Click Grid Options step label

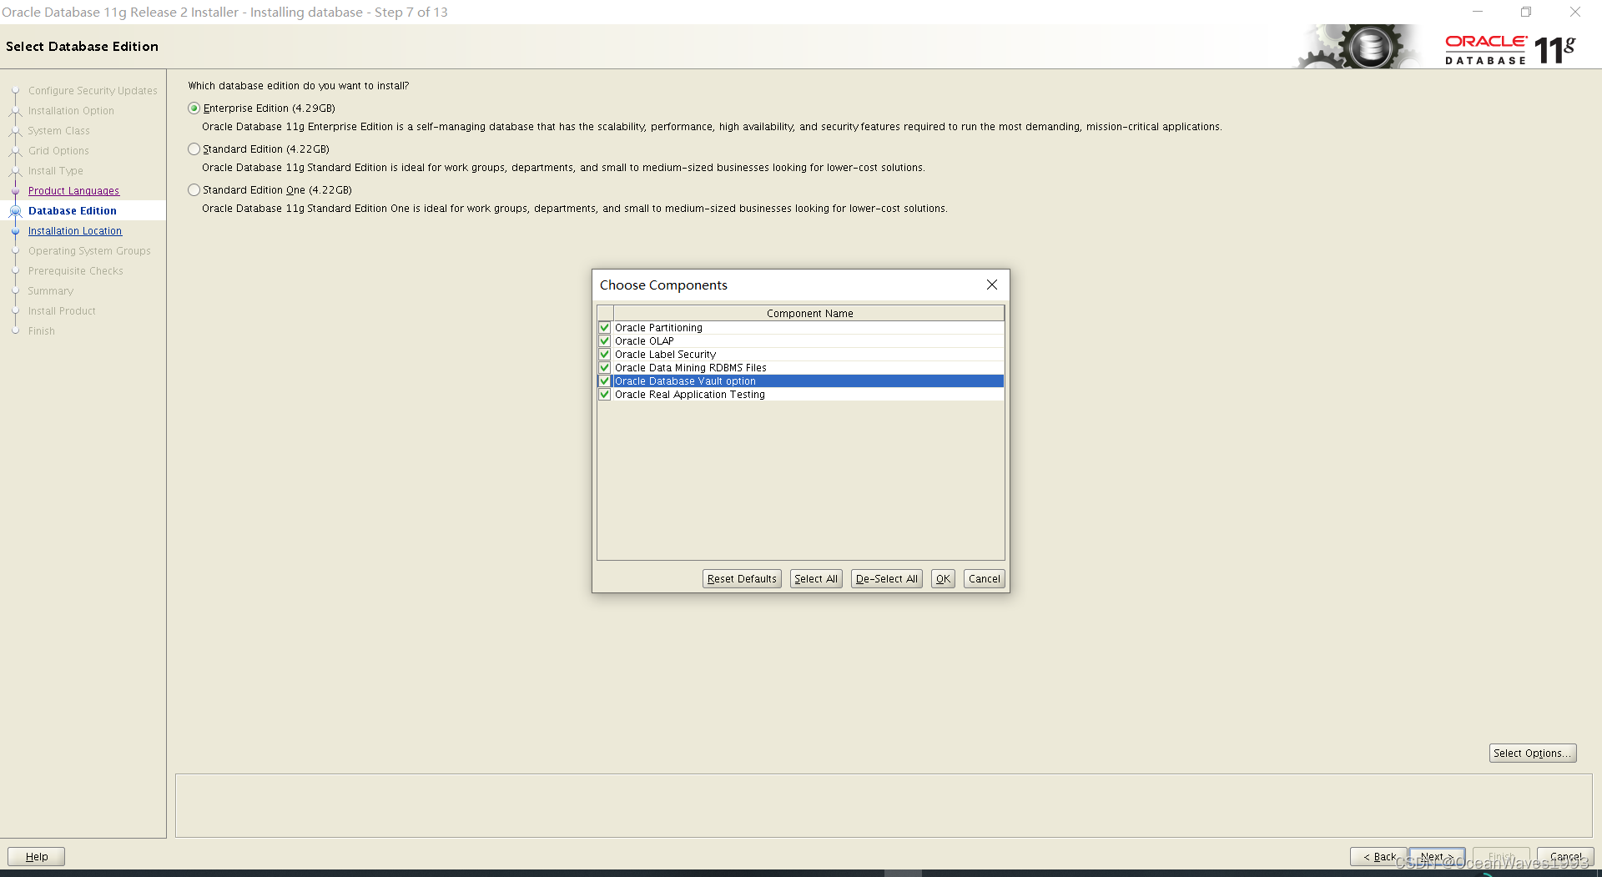pos(58,151)
